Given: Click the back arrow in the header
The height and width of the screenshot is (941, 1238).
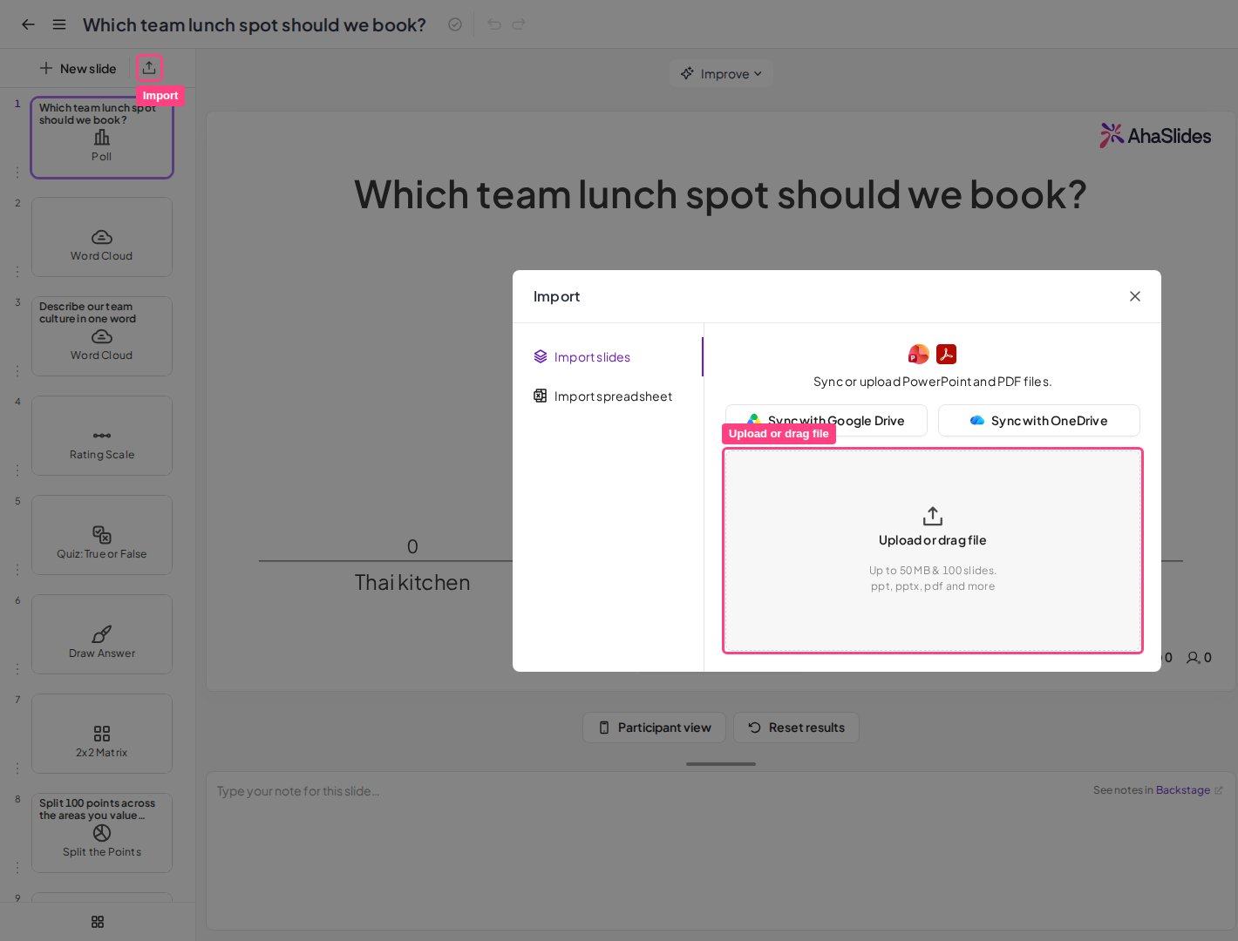Looking at the screenshot, I should [x=28, y=24].
